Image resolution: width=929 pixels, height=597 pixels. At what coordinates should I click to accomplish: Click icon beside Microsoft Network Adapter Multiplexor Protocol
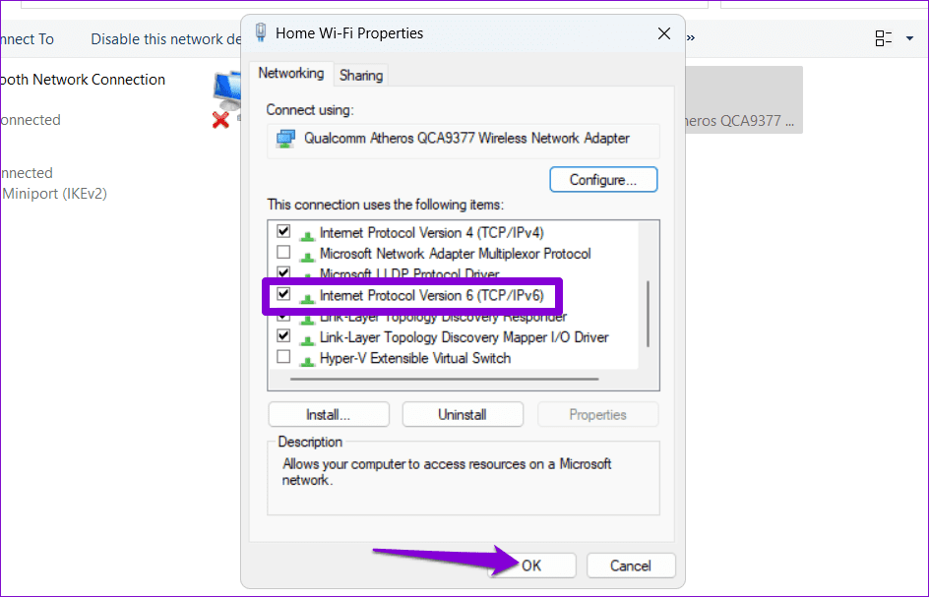[307, 256]
